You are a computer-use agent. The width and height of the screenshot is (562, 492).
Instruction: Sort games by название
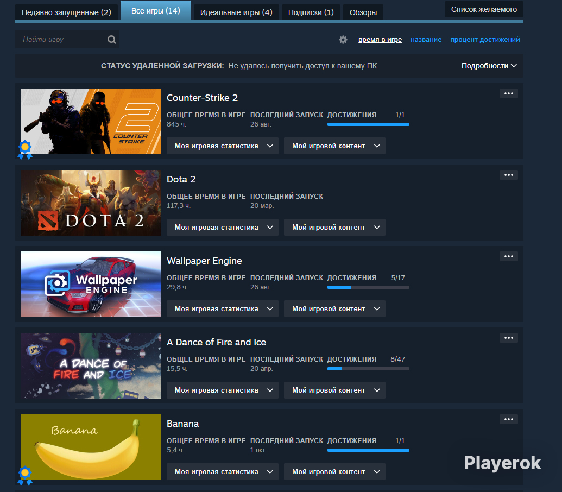tap(426, 40)
